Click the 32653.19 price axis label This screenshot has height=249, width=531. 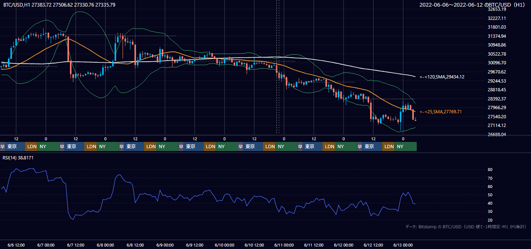pyautogui.click(x=497, y=9)
